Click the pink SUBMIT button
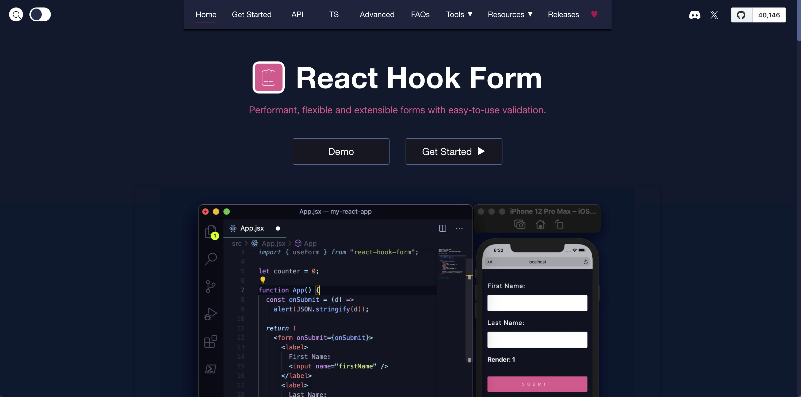The width and height of the screenshot is (801, 397). [x=537, y=384]
